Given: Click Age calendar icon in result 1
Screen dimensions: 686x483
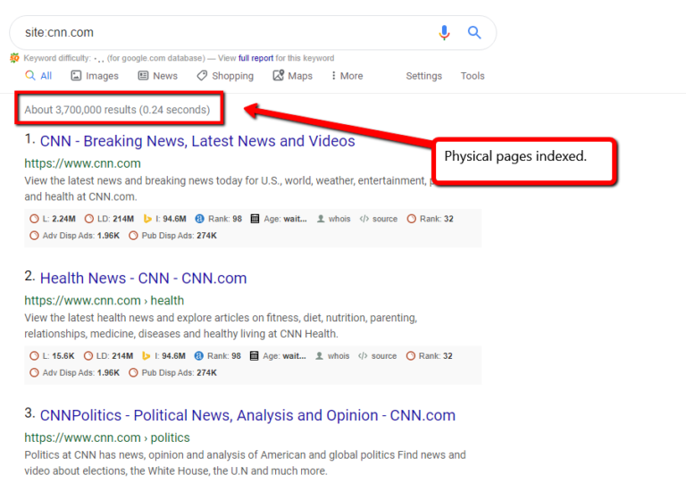Looking at the screenshot, I should (x=255, y=219).
